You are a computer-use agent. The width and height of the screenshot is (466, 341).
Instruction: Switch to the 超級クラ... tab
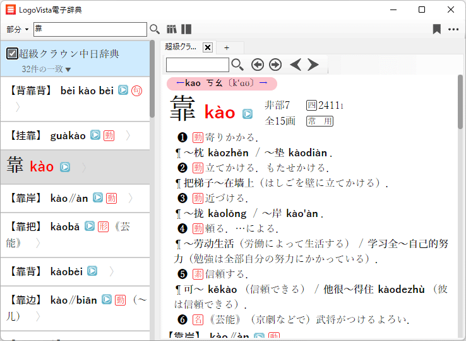pos(180,47)
